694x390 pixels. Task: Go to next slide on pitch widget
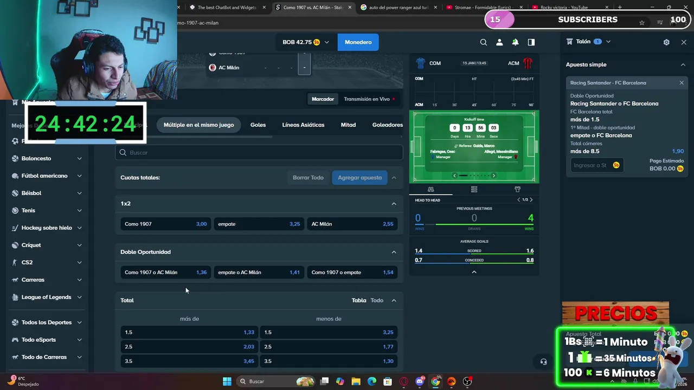[493, 175]
